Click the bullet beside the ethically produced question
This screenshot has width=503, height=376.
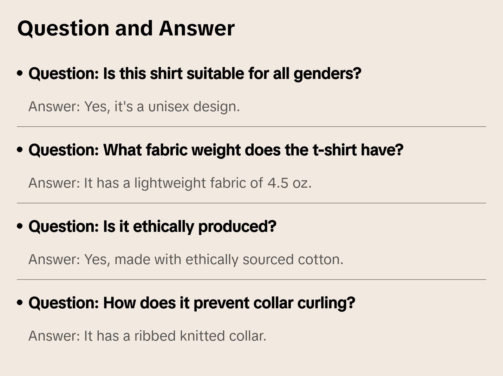click(20, 226)
